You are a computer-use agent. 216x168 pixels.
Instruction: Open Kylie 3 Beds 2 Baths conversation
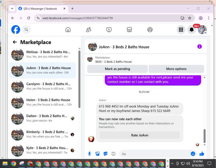pos(43,150)
